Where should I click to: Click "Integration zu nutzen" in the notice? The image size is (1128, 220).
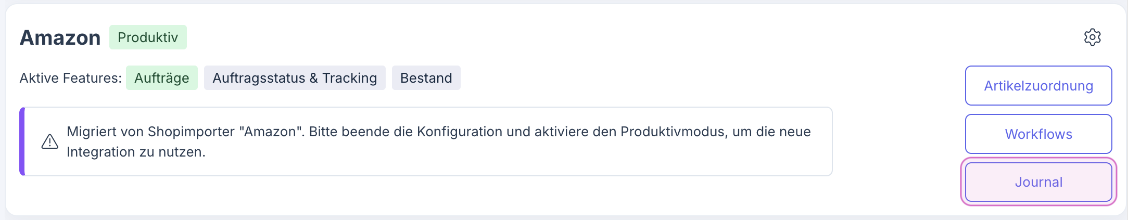pyautogui.click(x=136, y=152)
